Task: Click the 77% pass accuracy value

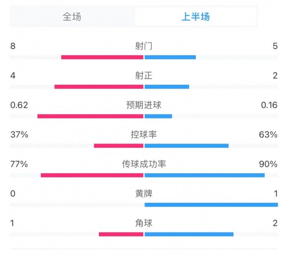Action: pyautogui.click(x=19, y=164)
